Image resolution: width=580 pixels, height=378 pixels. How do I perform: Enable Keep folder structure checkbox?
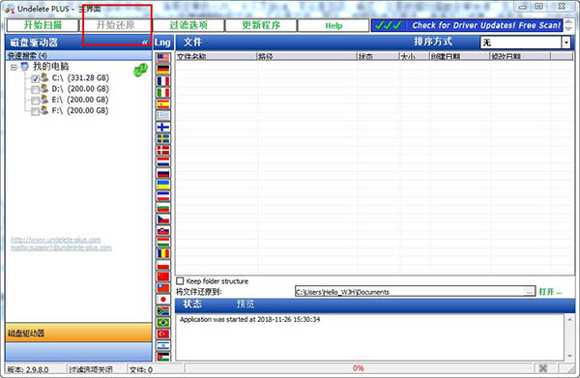tap(180, 281)
